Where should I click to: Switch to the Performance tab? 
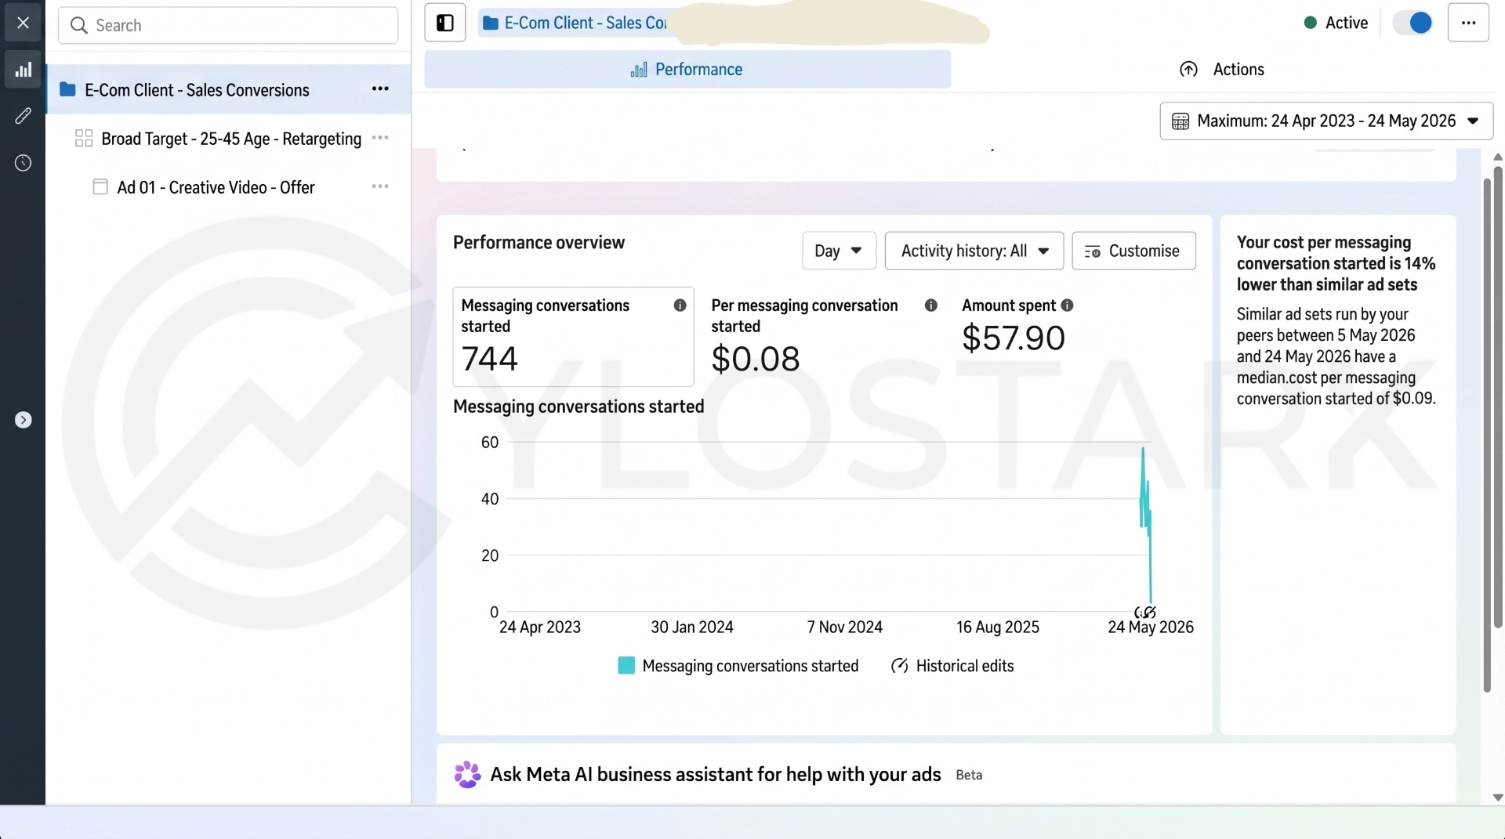pos(687,70)
